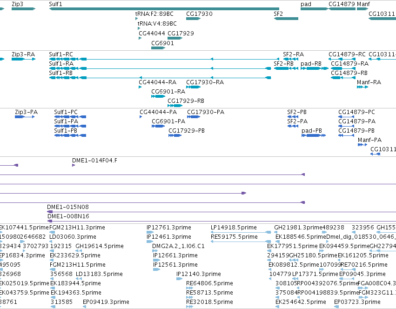Select CG17929-PB protein feature

coord(175,135)
